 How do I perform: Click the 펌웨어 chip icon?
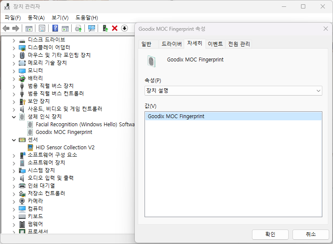[22, 224]
